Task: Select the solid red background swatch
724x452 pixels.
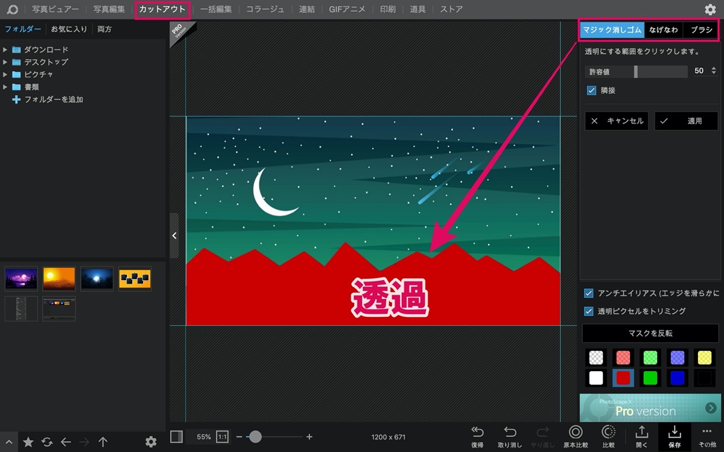Action: 623,378
